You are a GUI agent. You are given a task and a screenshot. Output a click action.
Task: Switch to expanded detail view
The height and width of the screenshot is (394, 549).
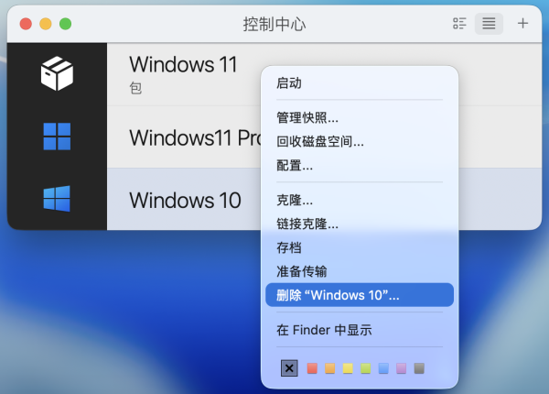459,23
